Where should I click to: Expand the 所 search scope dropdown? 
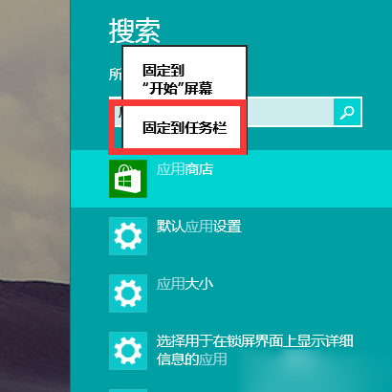[x=116, y=75]
